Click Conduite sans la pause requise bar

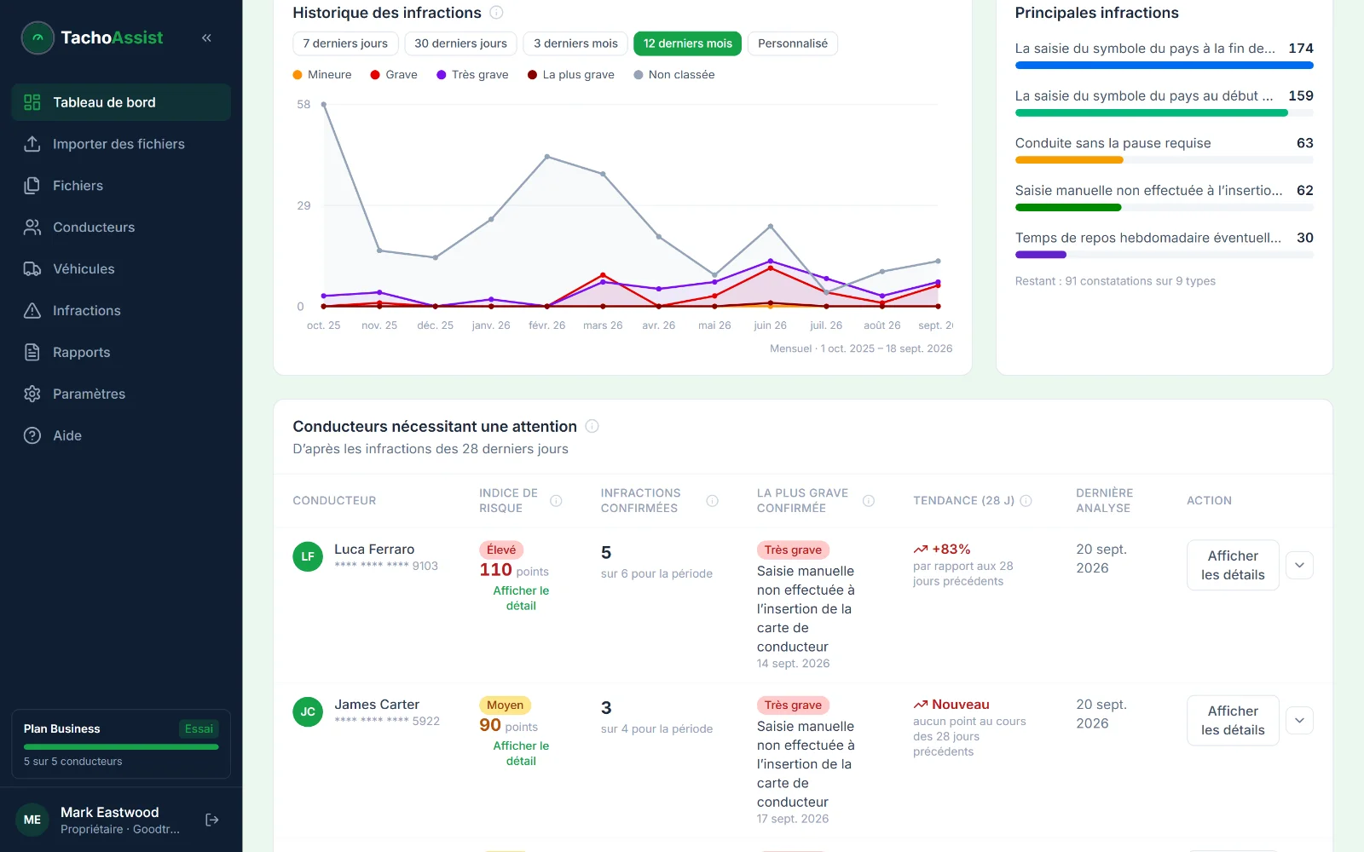[1164, 160]
